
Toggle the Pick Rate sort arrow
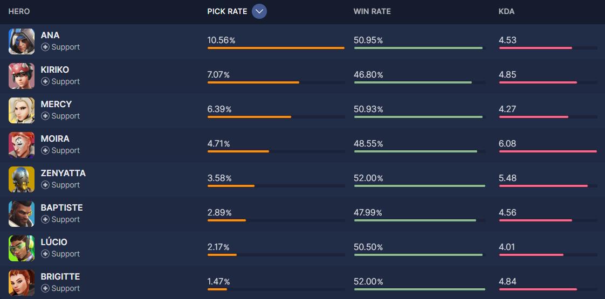(x=259, y=11)
